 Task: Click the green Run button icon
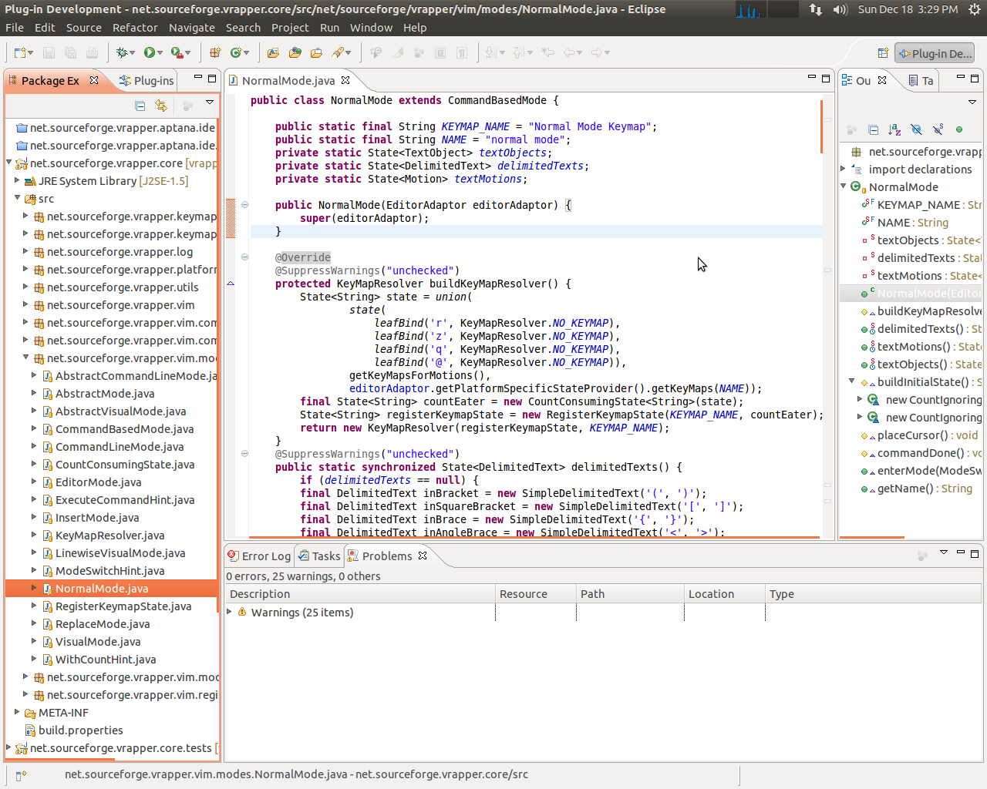[x=150, y=52]
